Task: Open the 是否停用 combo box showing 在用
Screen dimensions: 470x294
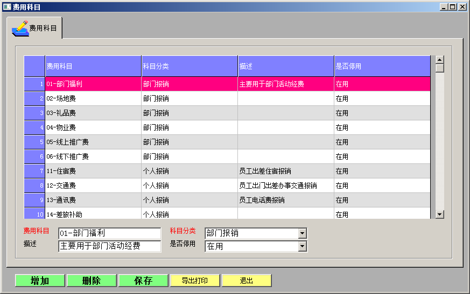Action: (x=256, y=246)
